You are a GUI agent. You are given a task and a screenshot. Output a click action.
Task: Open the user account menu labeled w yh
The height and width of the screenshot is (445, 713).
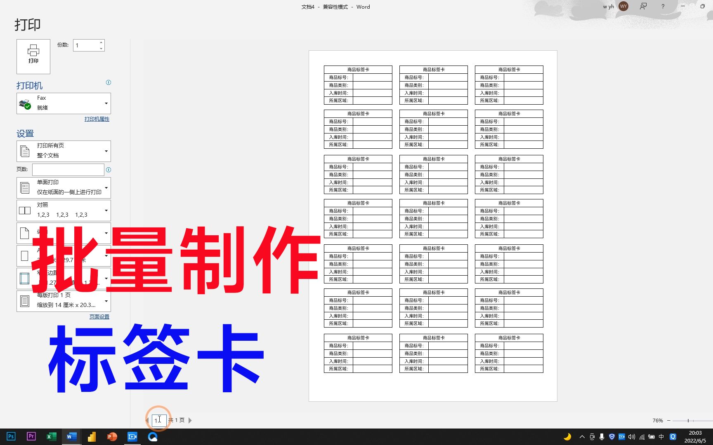pos(614,7)
